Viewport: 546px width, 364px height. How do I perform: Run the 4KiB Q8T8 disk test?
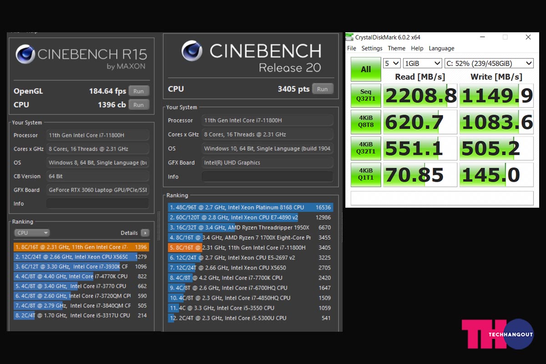(366, 122)
